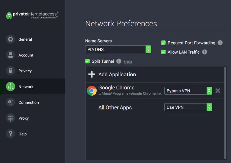Open the Use VPN dropdown for All Other Apps
This screenshot has width=231, height=163.
(188, 107)
